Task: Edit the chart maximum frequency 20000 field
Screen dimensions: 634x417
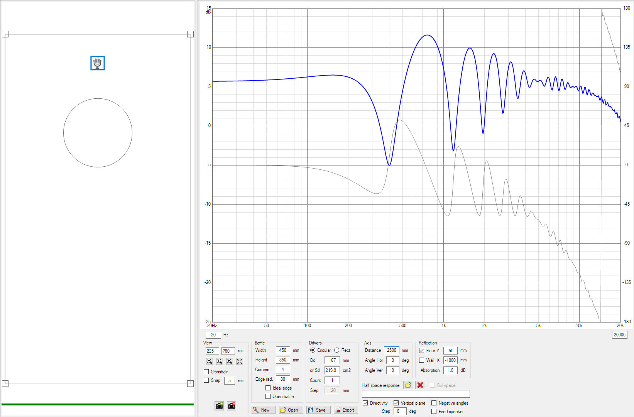Action: pyautogui.click(x=619, y=335)
